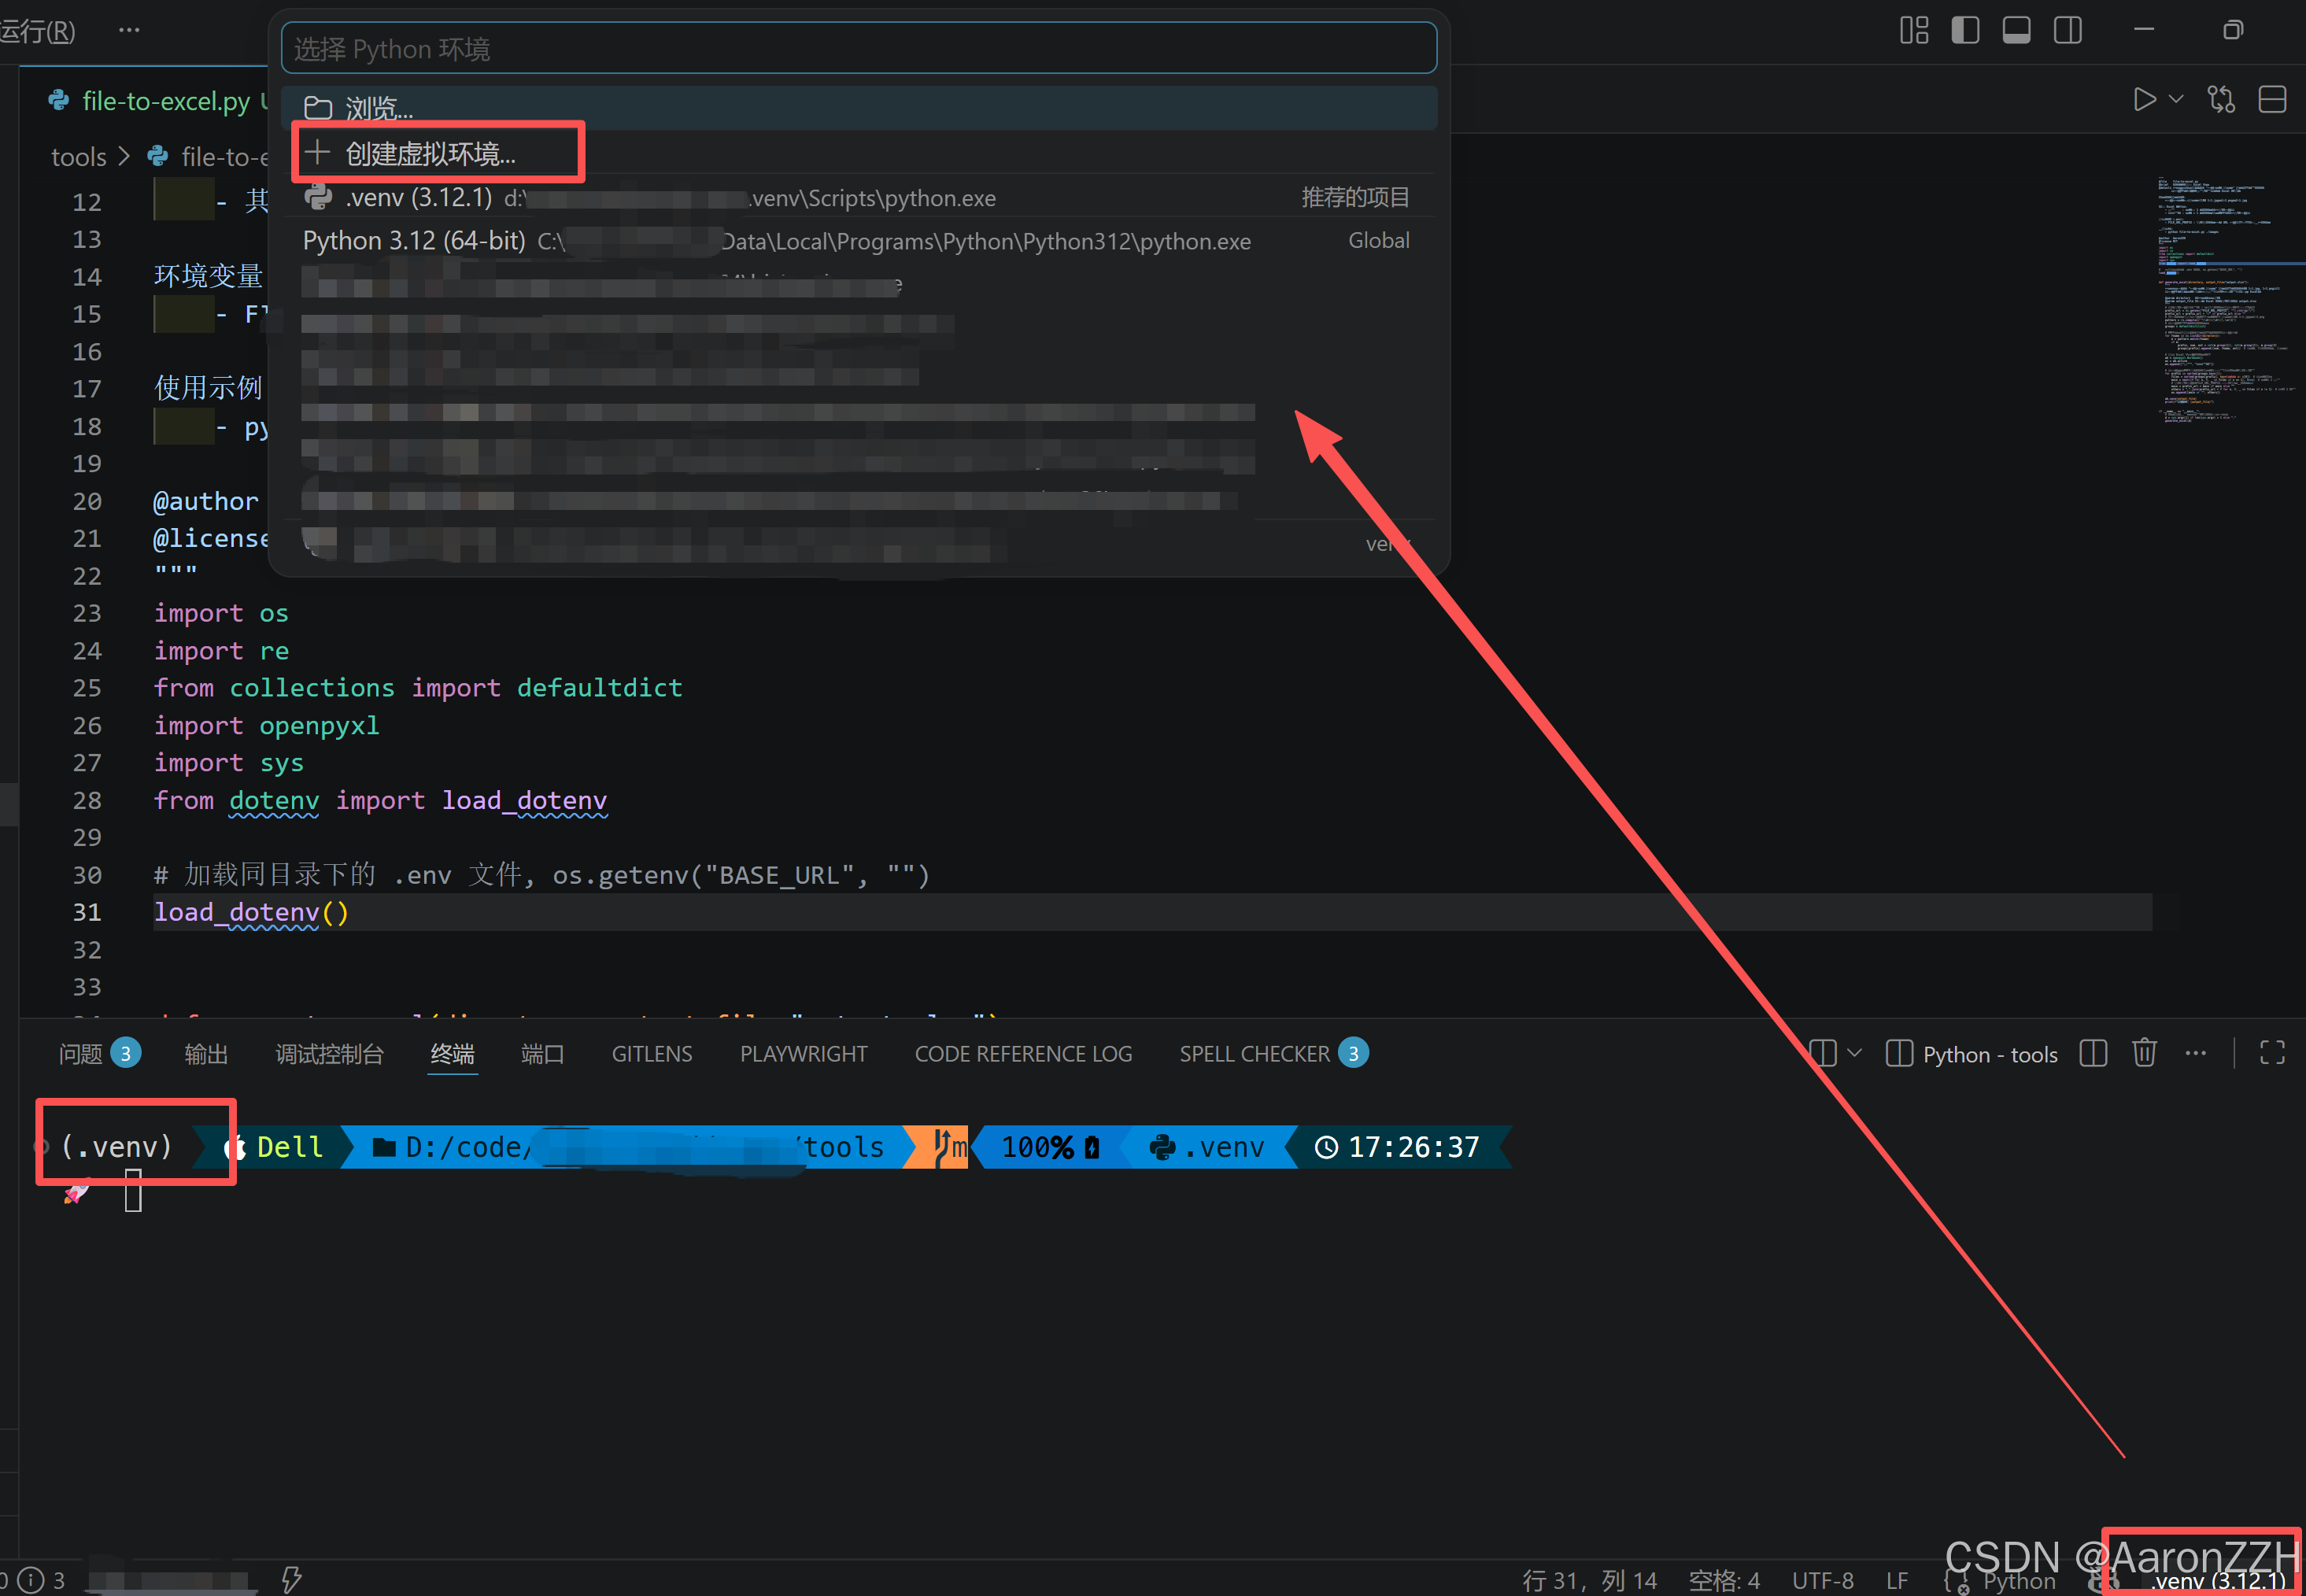Toggle bottom panel visibility
Viewport: 2306px width, 1596px height.
[x=2016, y=30]
